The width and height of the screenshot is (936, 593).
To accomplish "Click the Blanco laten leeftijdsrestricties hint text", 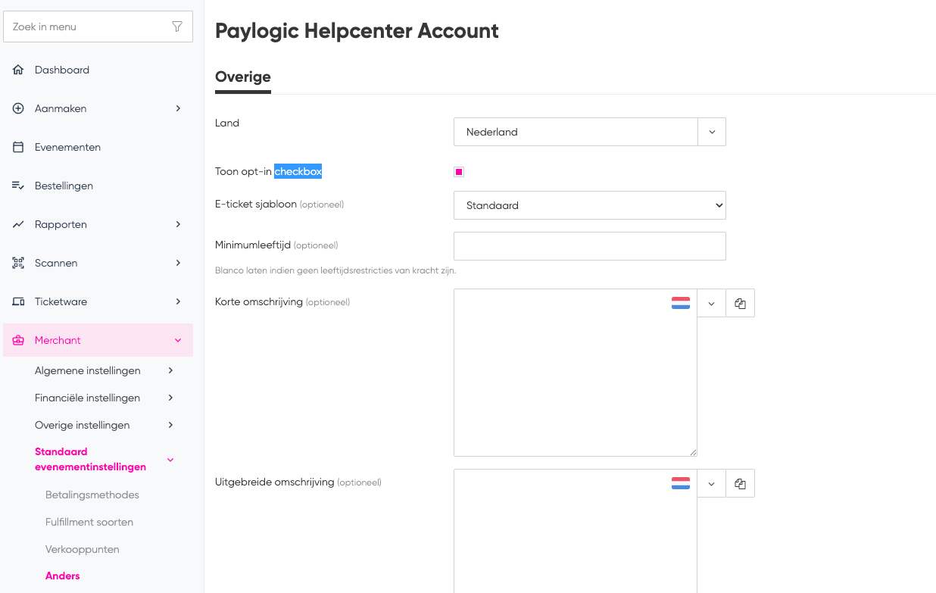I will (x=335, y=270).
